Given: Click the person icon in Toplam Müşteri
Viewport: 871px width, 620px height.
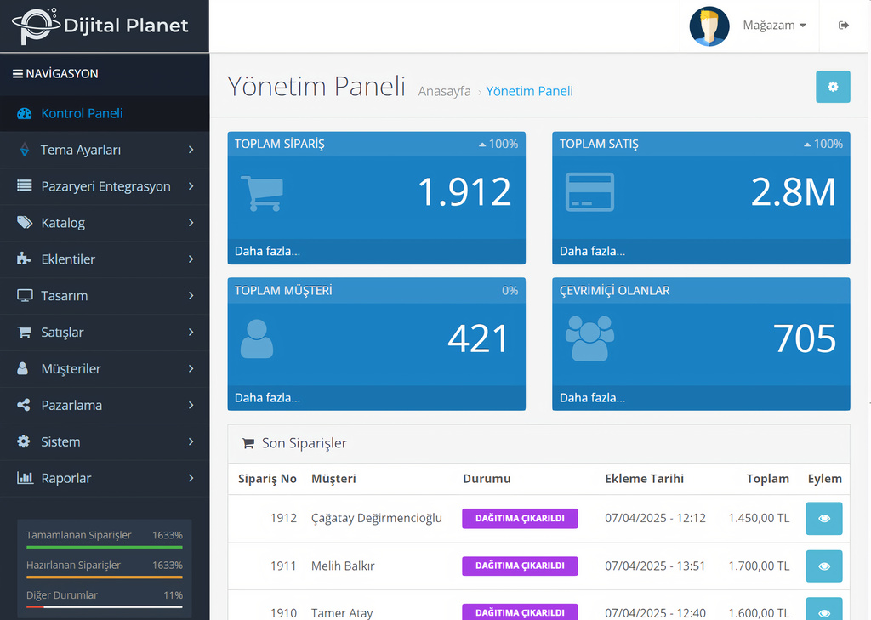Looking at the screenshot, I should (x=257, y=338).
